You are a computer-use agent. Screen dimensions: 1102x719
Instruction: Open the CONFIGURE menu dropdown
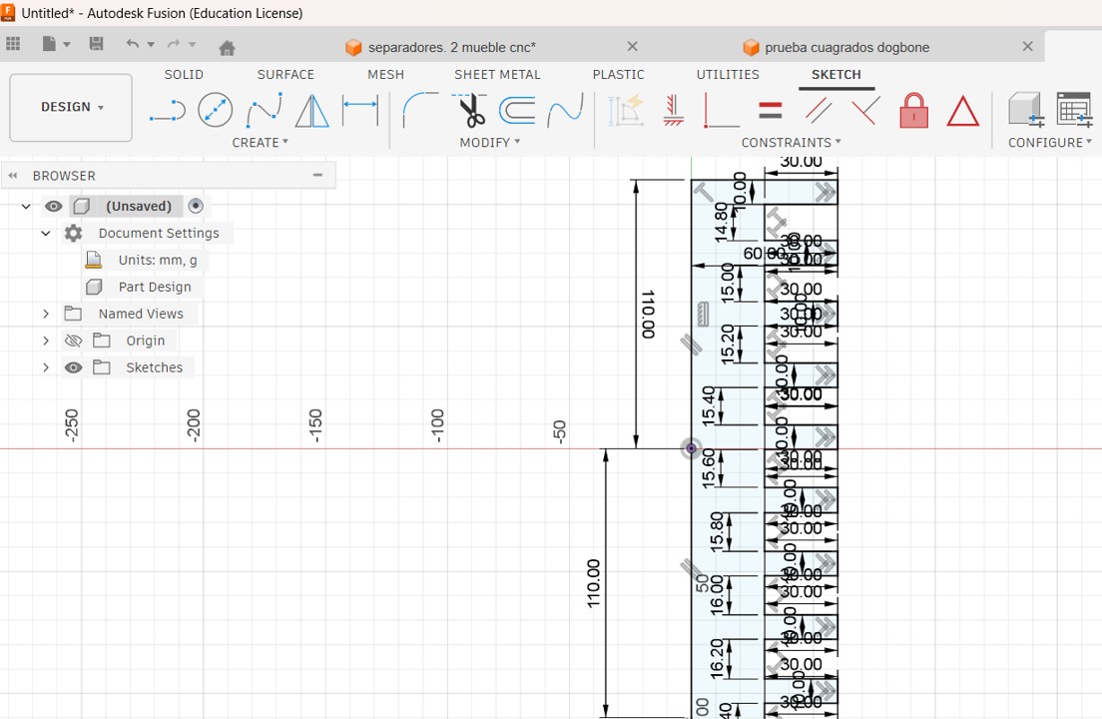point(1050,143)
